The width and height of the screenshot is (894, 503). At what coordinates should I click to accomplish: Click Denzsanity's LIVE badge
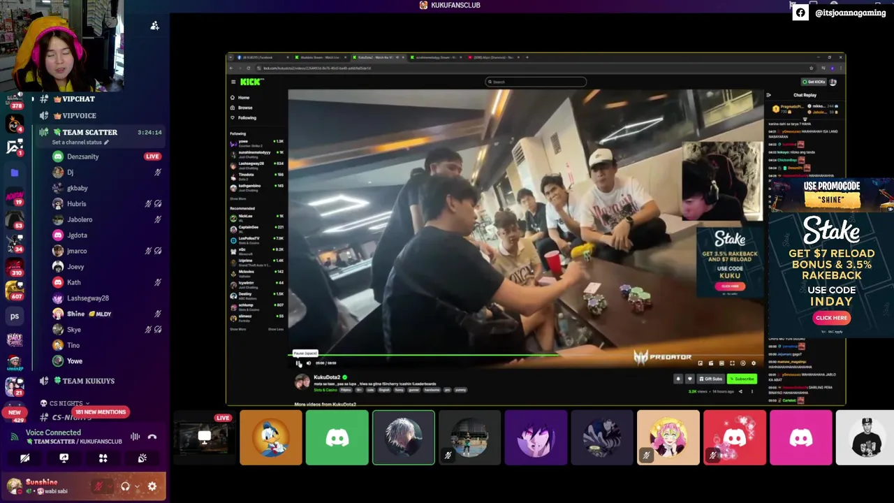pos(152,156)
